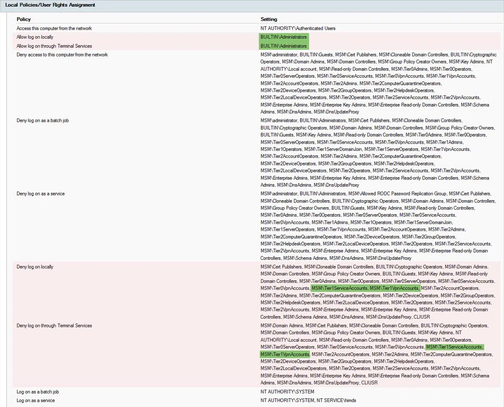
Task: Select 'Deny access to this computer from the network'
Action: [x=62, y=55]
